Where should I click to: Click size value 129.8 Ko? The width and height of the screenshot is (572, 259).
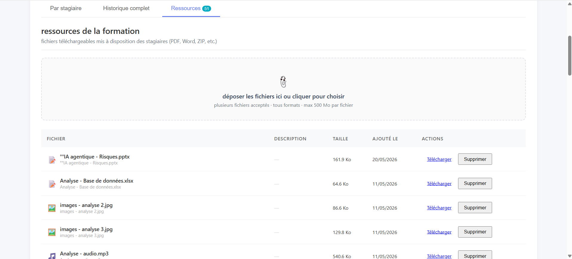coord(342,233)
